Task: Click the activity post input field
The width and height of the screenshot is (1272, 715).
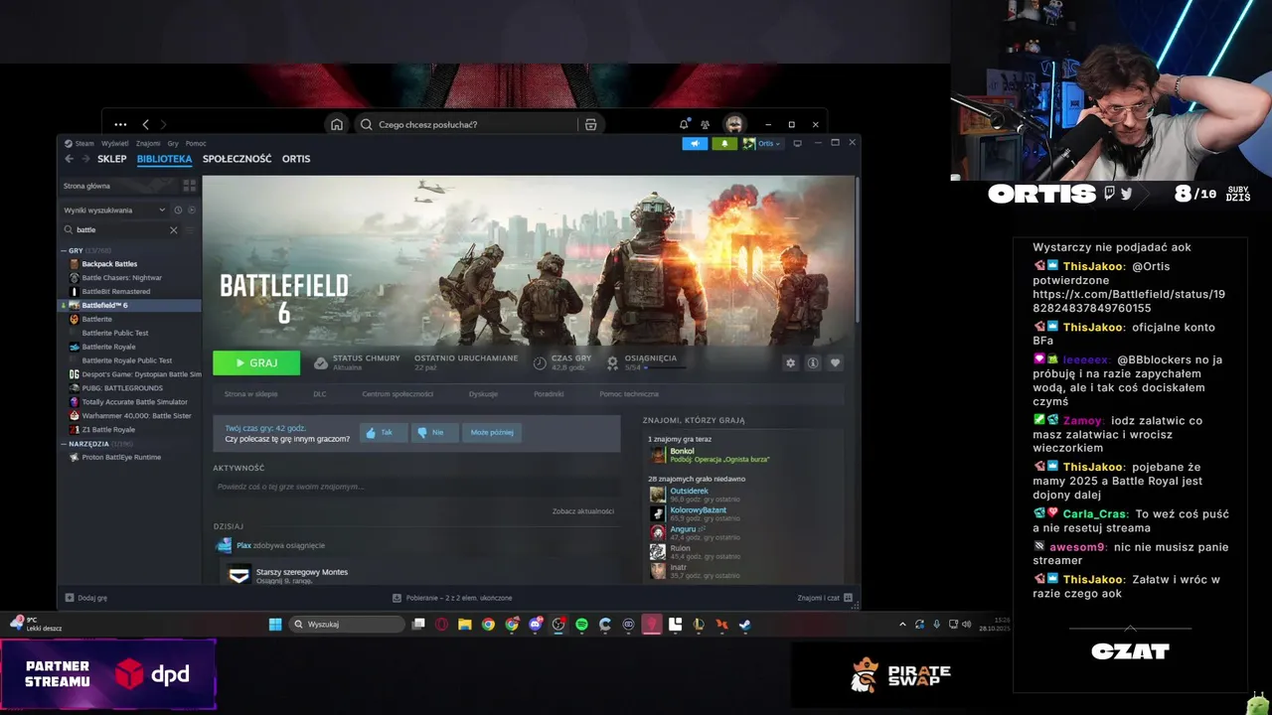Action: [x=415, y=487]
